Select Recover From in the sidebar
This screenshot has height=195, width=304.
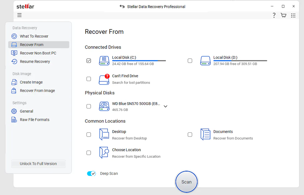[x=32, y=45]
